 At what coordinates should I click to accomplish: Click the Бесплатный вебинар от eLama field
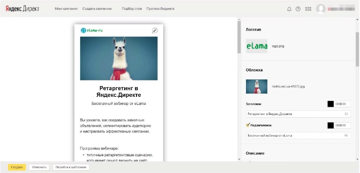298,135
